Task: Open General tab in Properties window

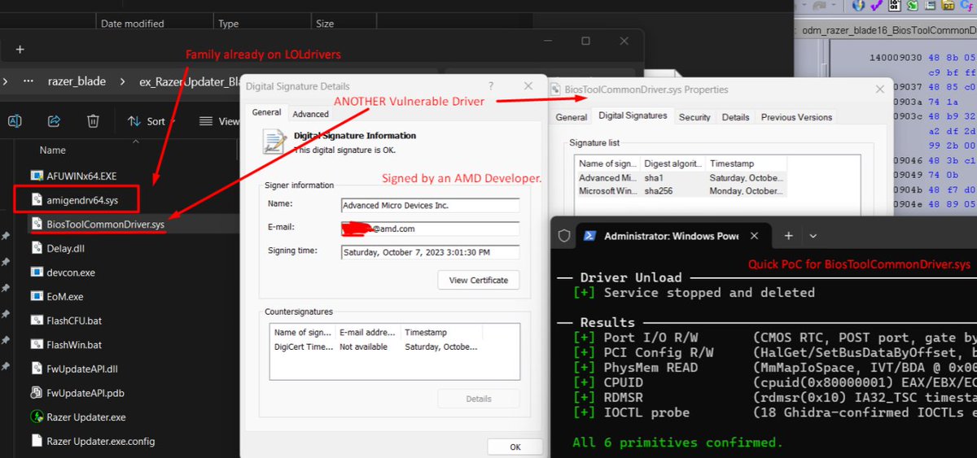Action: click(572, 117)
